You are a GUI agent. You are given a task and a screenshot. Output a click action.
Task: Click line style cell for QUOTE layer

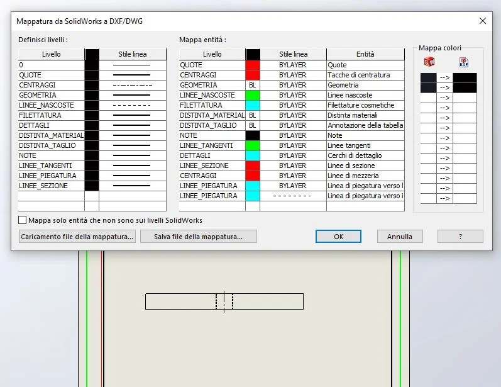(133, 75)
